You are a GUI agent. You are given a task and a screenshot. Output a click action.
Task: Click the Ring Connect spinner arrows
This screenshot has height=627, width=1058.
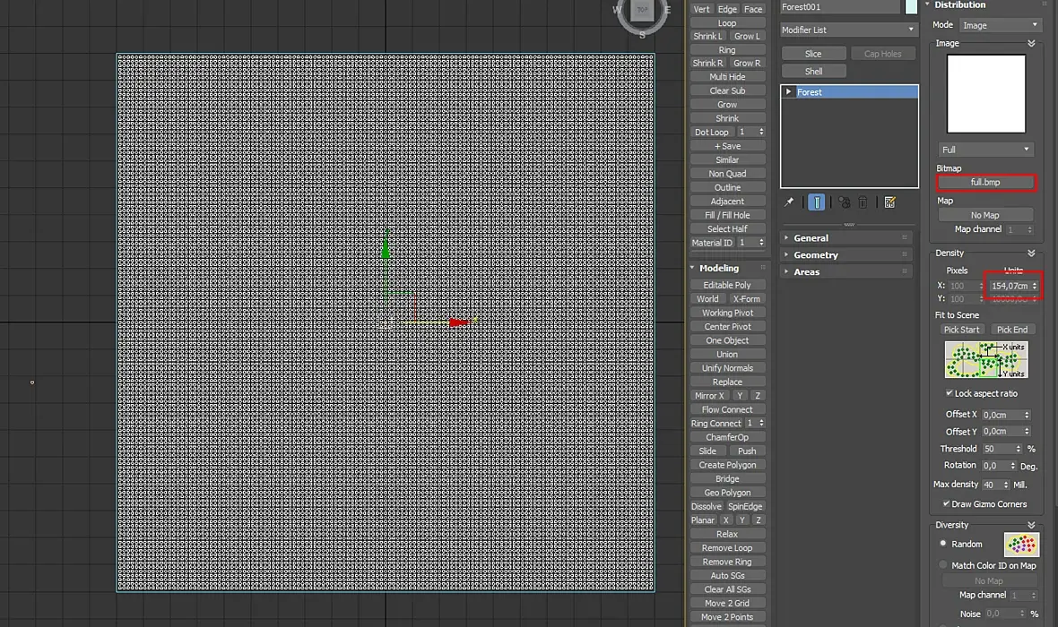point(761,424)
